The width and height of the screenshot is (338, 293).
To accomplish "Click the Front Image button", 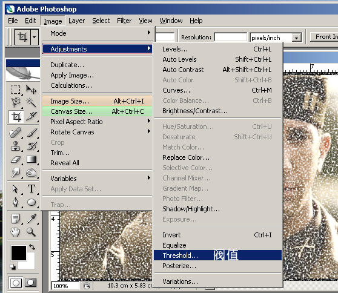I will pos(324,37).
